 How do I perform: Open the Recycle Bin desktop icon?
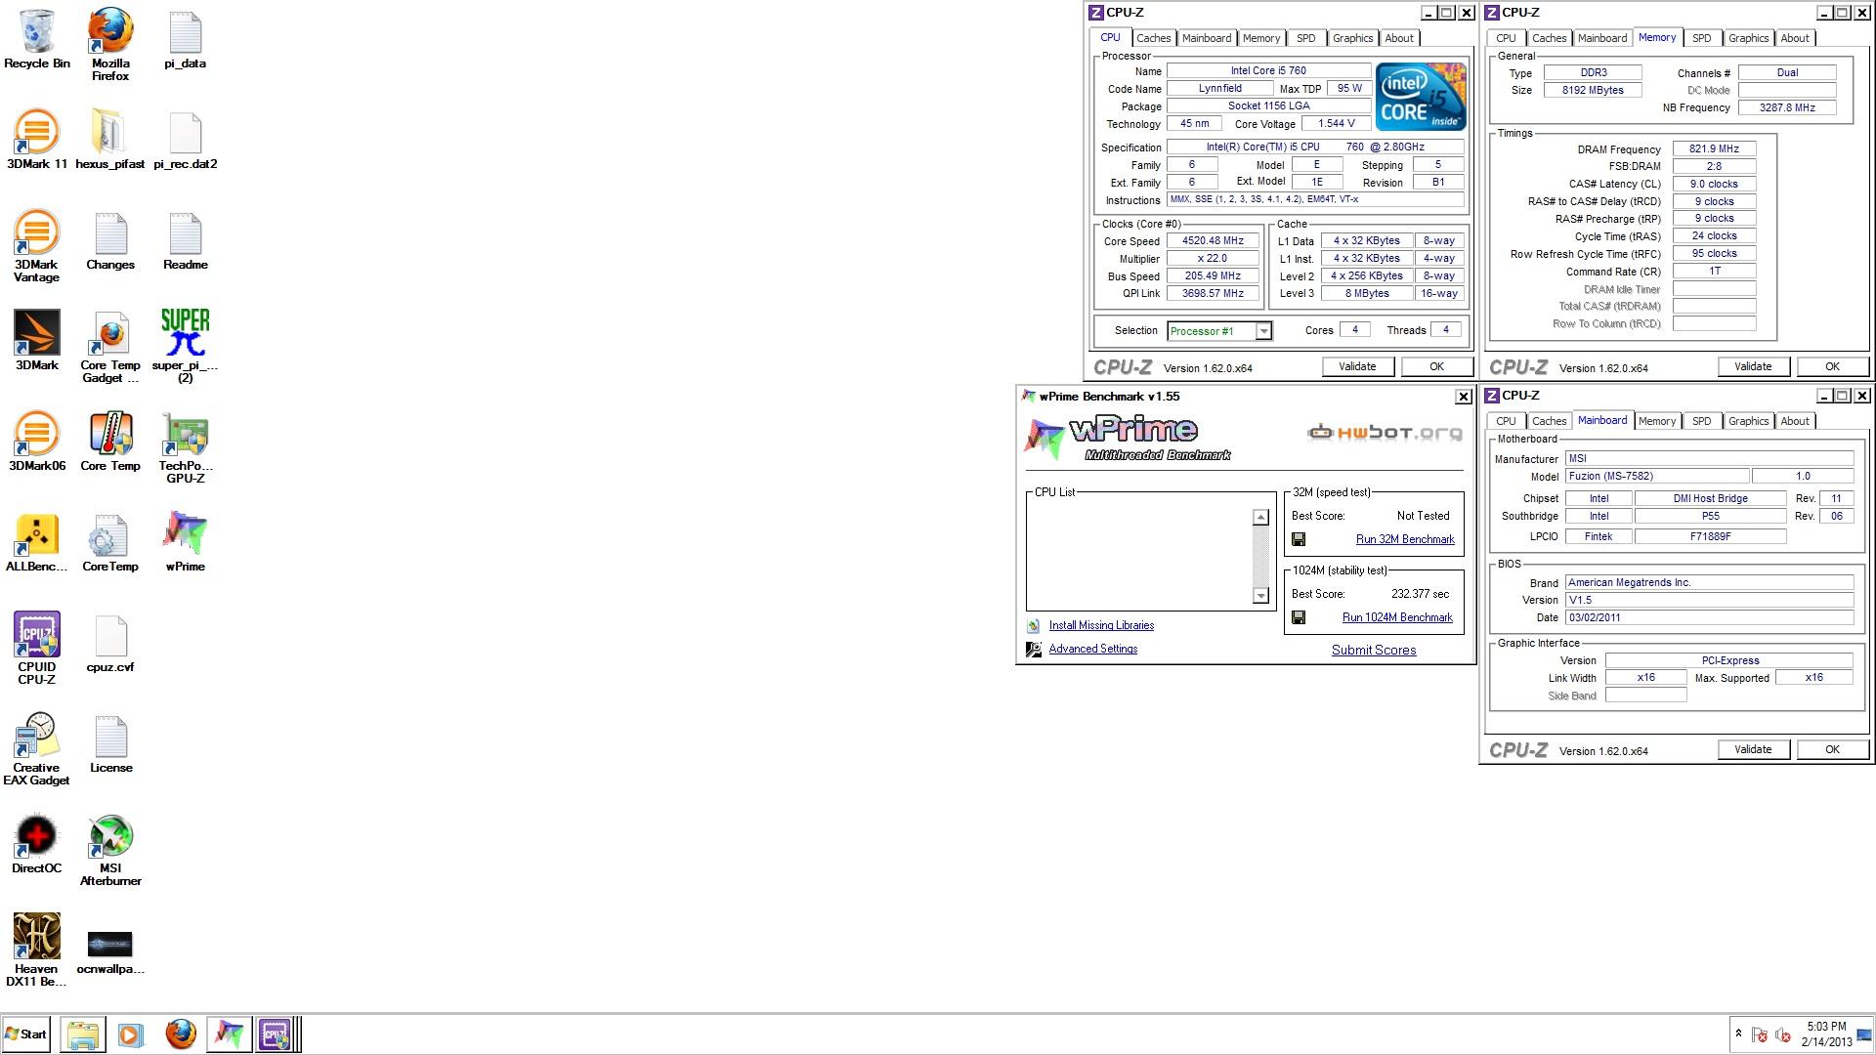tap(36, 39)
